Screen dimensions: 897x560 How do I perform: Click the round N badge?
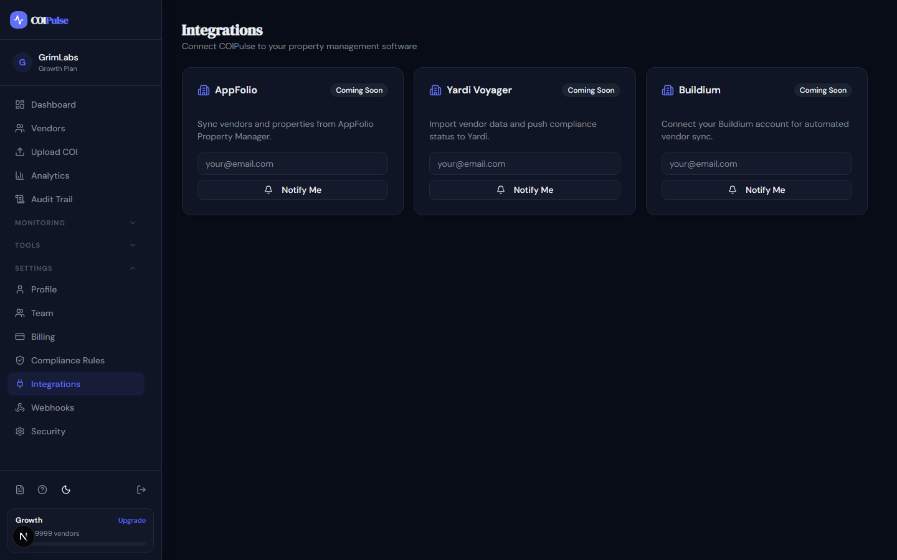(24, 536)
